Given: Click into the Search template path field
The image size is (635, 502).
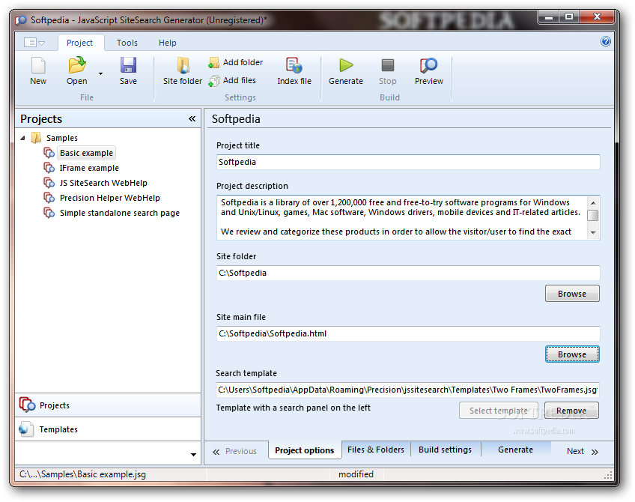Looking at the screenshot, I should (407, 390).
